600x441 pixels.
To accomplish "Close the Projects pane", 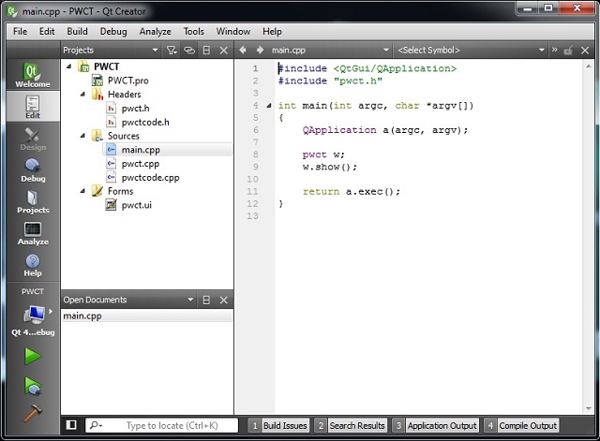I will tap(224, 50).
